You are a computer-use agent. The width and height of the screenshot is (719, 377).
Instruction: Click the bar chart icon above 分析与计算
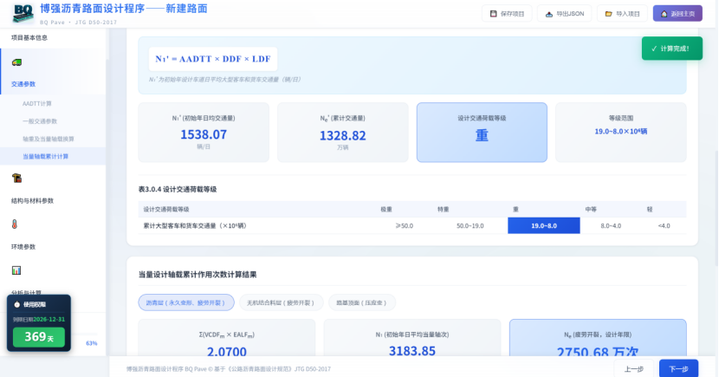coord(16,270)
